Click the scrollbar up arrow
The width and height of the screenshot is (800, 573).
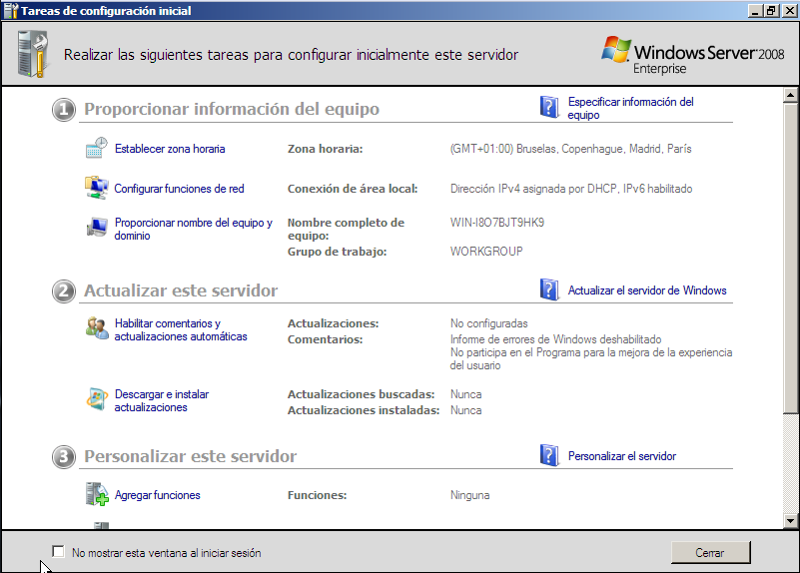point(790,95)
